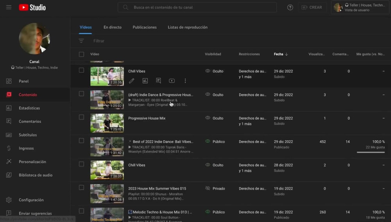Click the Visibilidad column header

[x=213, y=54]
